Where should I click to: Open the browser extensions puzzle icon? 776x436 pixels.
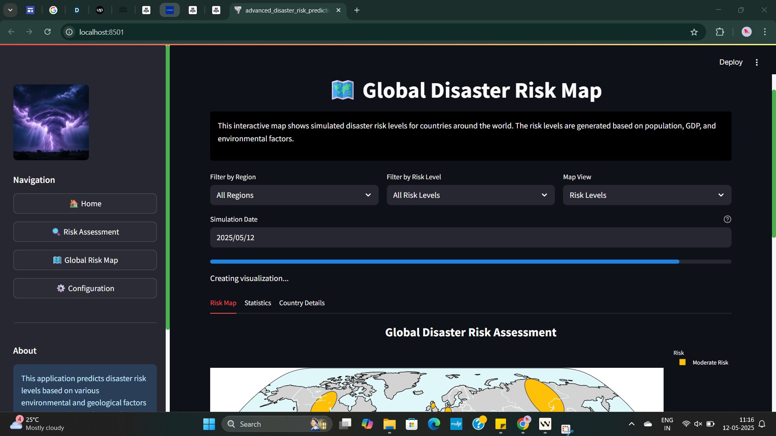pyautogui.click(x=720, y=32)
